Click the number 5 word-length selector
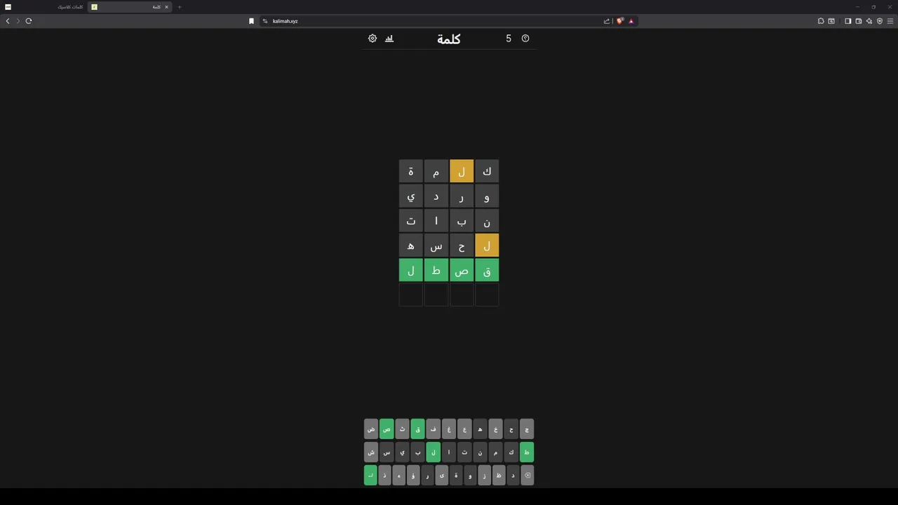898x505 pixels. click(x=509, y=39)
